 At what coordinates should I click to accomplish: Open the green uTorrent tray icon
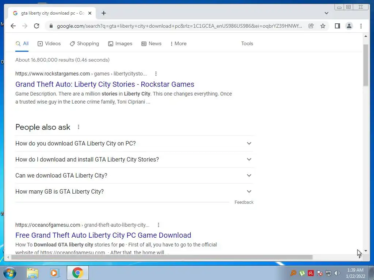302,273
